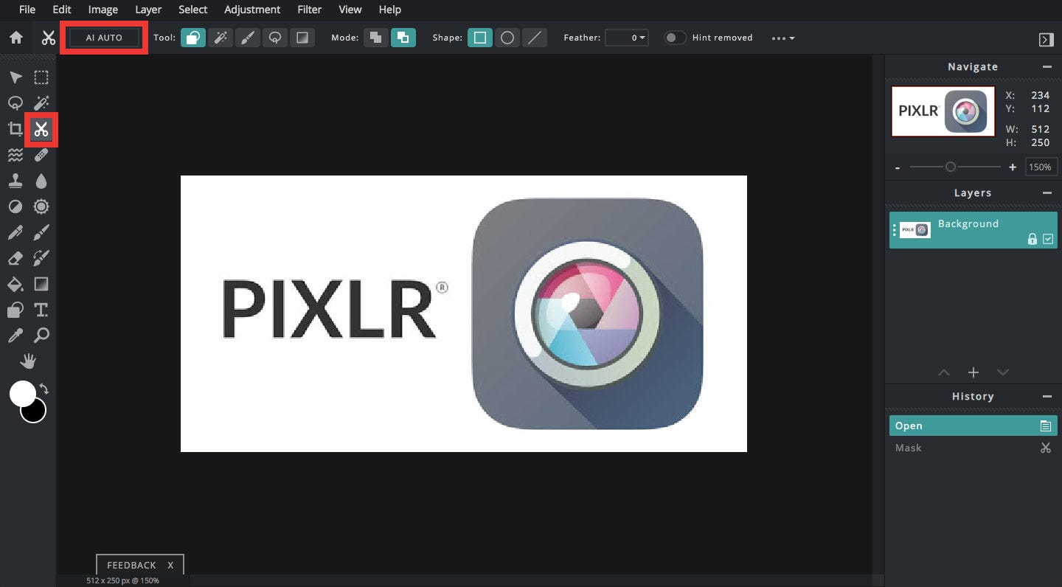This screenshot has width=1062, height=587.
Task: Zoom in with the Navigate plus button
Action: (x=1013, y=167)
